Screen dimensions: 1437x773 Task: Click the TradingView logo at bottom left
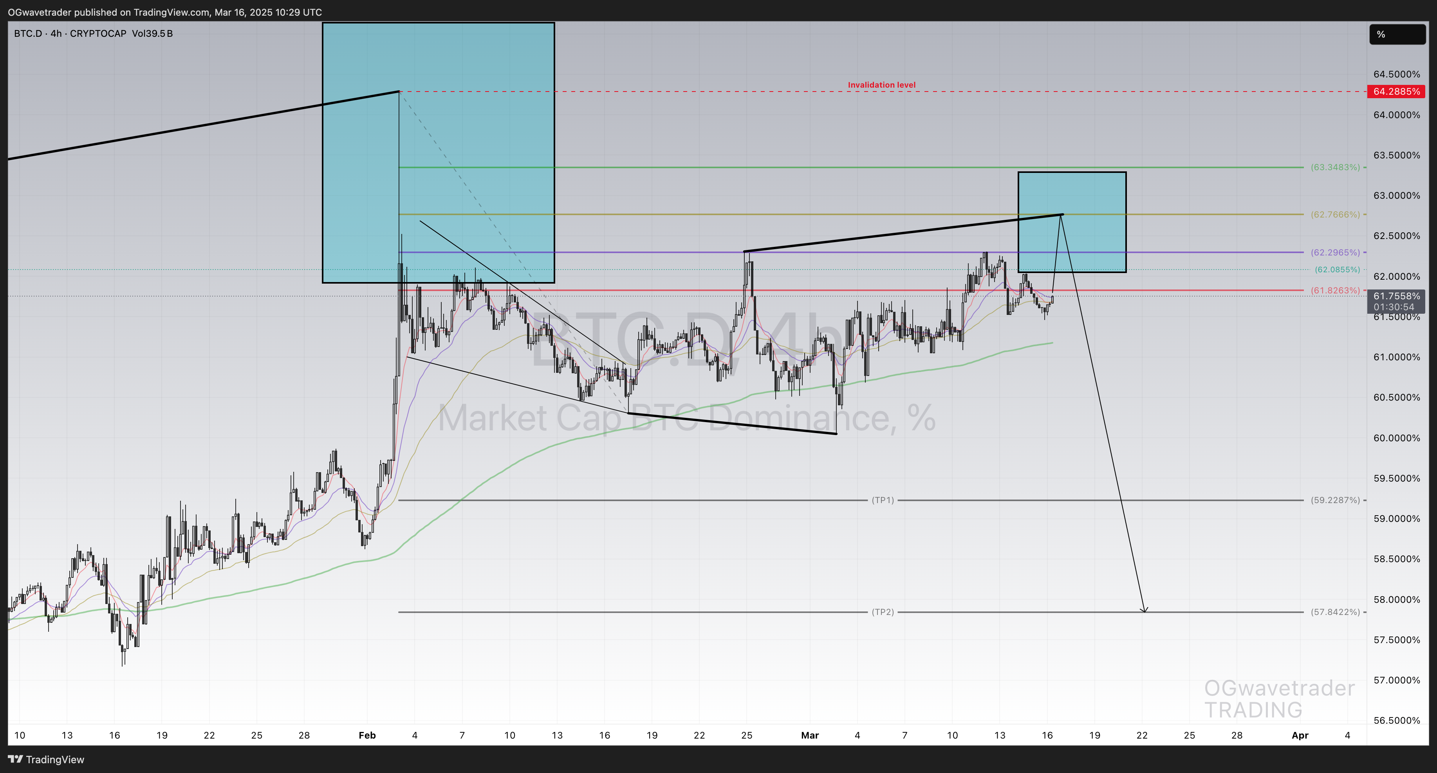(46, 759)
